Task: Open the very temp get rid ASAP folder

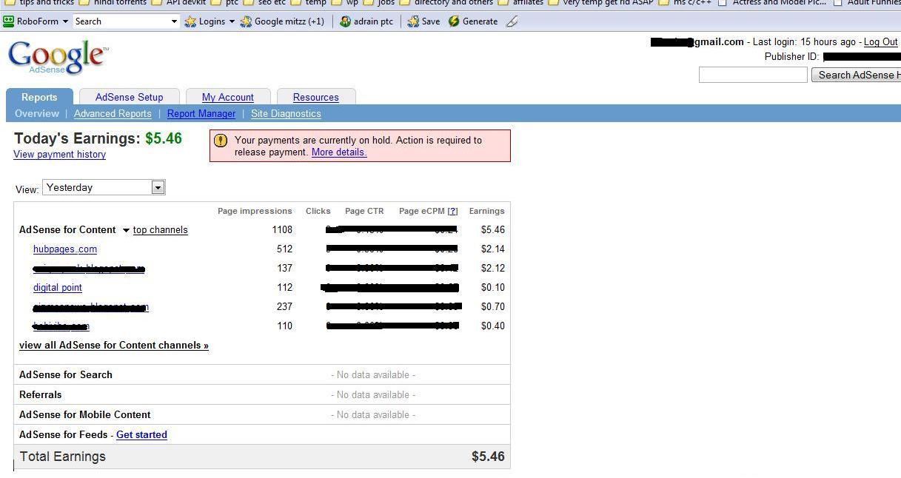Action: pos(600,3)
